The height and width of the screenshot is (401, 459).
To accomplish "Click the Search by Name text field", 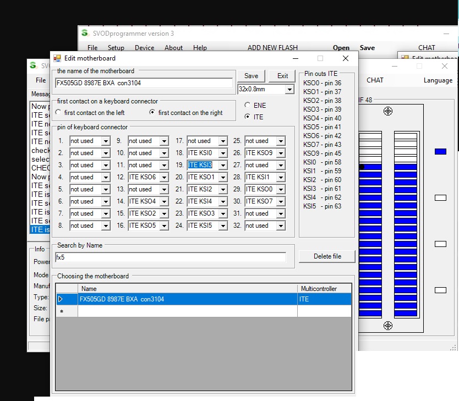I will pos(171,257).
